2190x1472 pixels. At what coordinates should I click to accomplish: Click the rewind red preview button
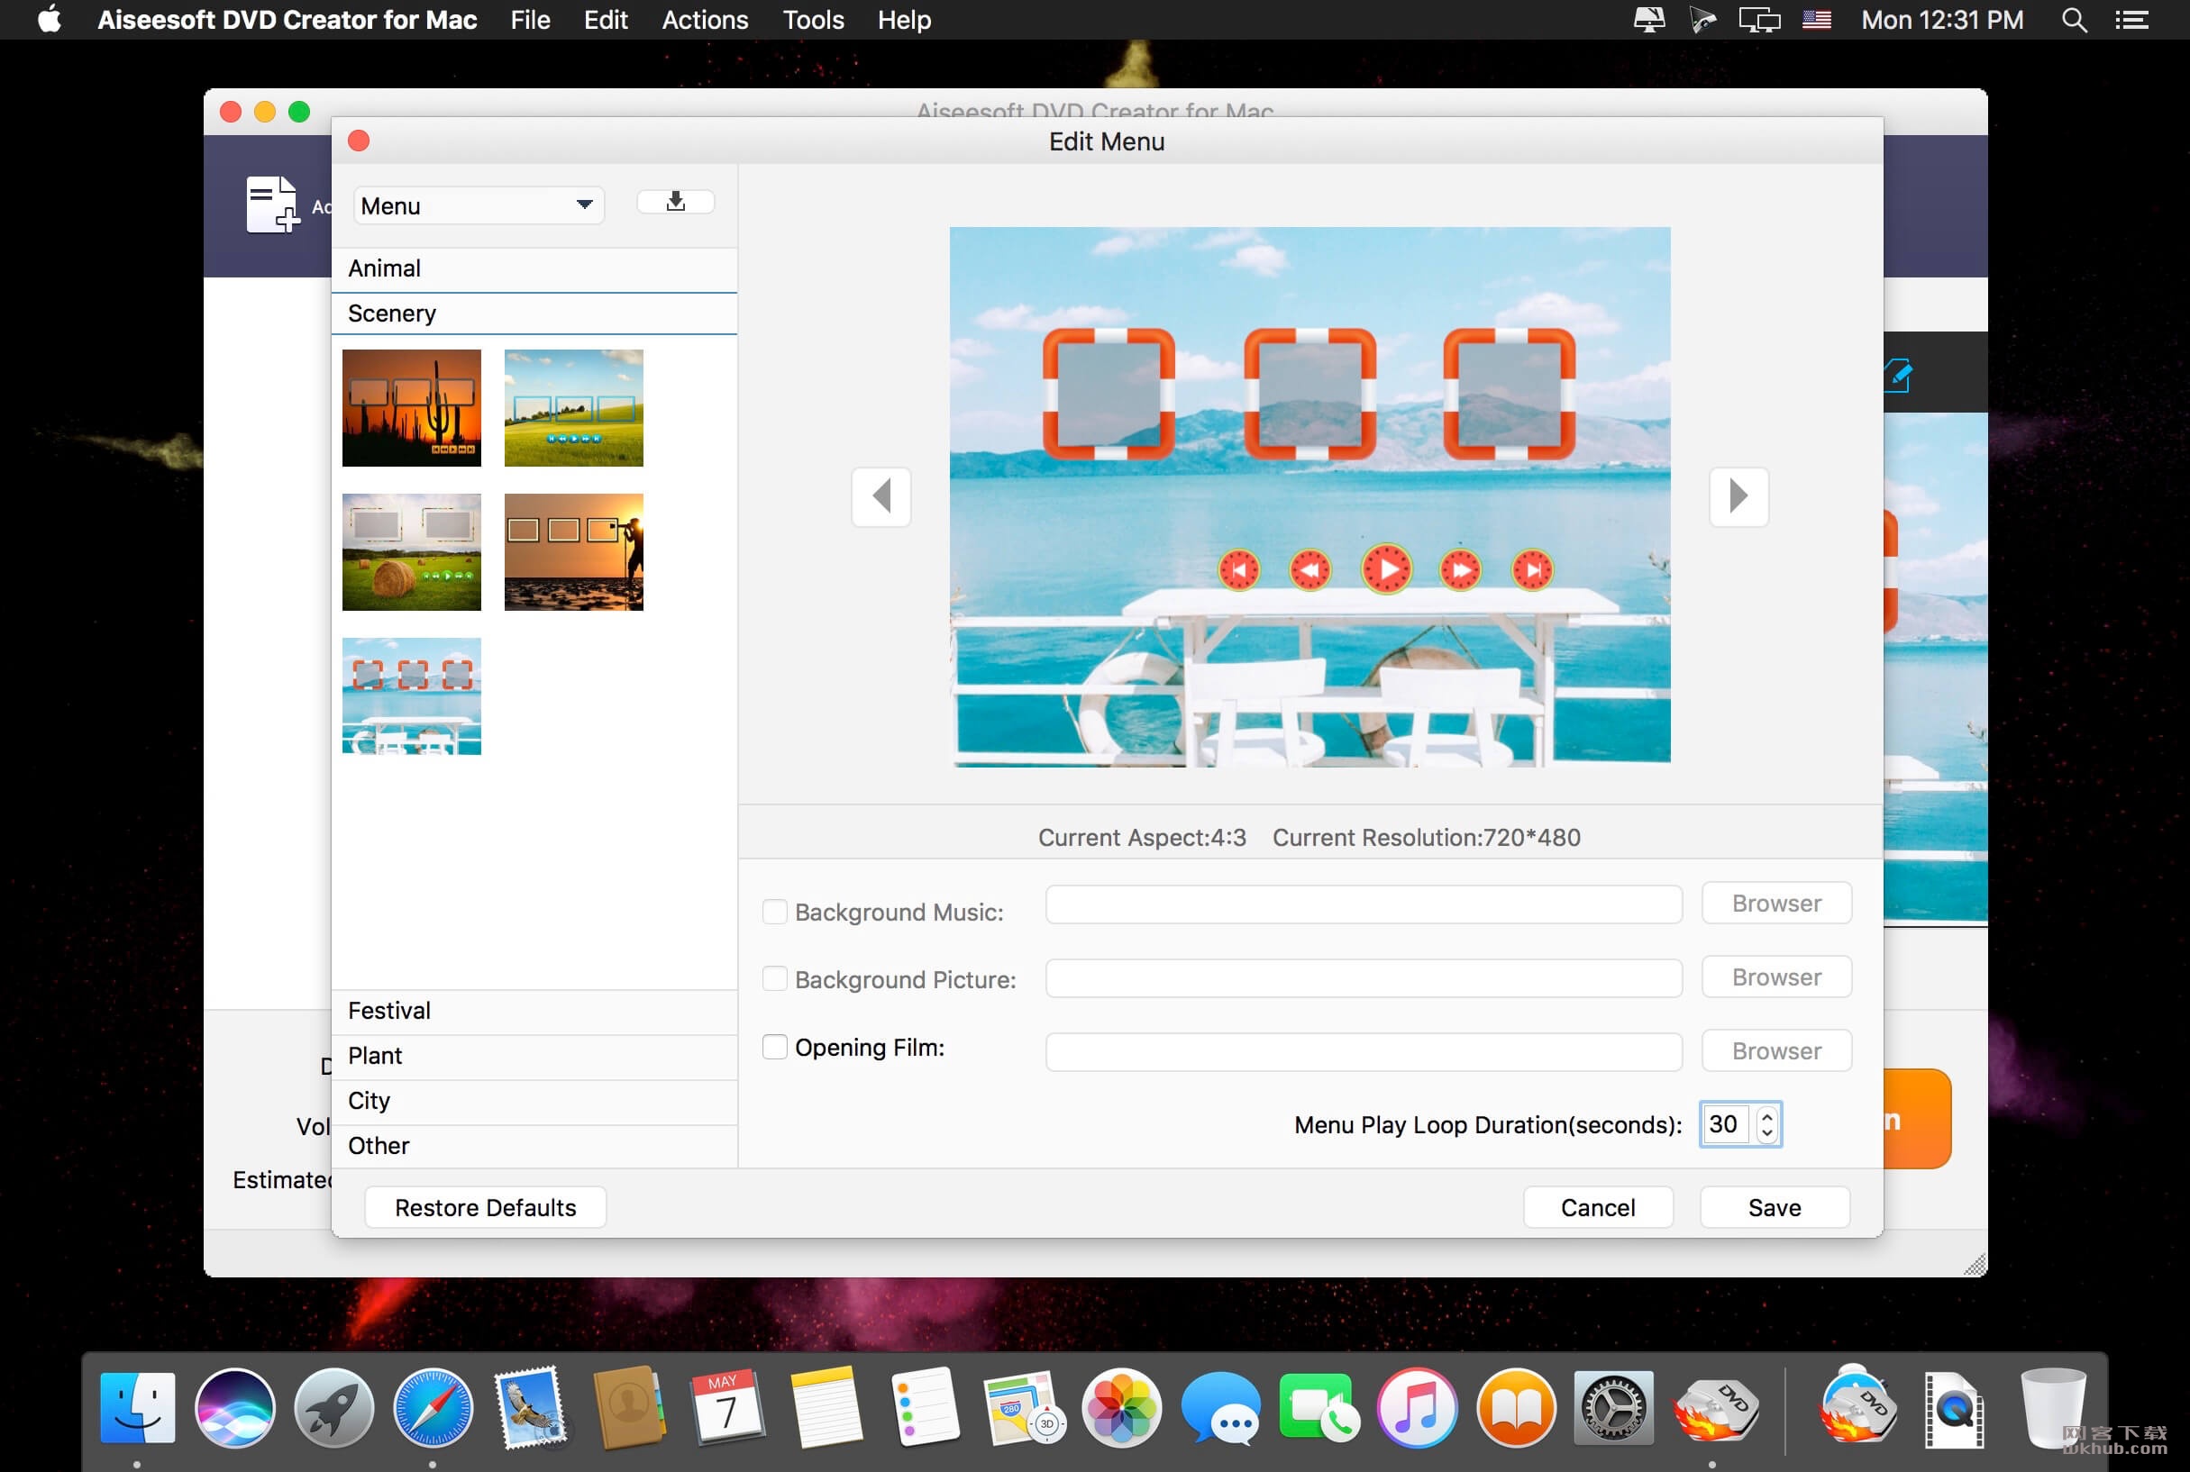pos(1310,570)
